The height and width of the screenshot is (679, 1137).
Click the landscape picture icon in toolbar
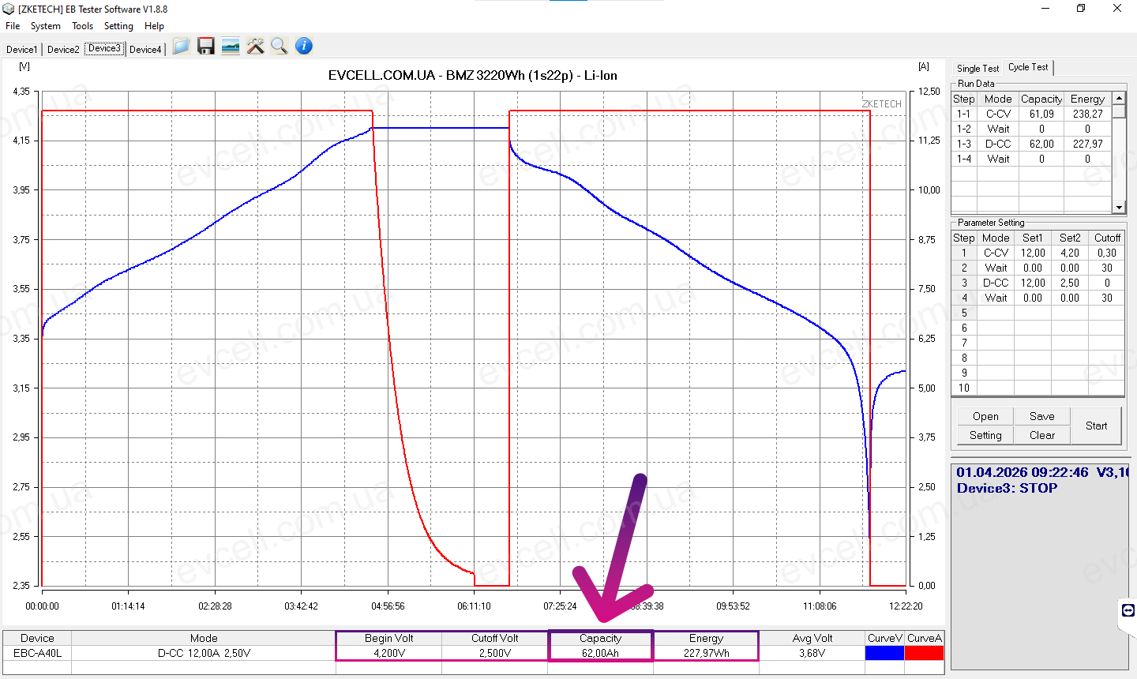pyautogui.click(x=231, y=47)
